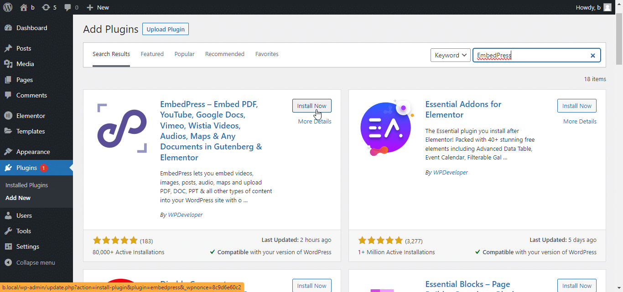Click the Dashboard gauge icon in sidebar
This screenshot has height=292, width=623.
(8, 28)
